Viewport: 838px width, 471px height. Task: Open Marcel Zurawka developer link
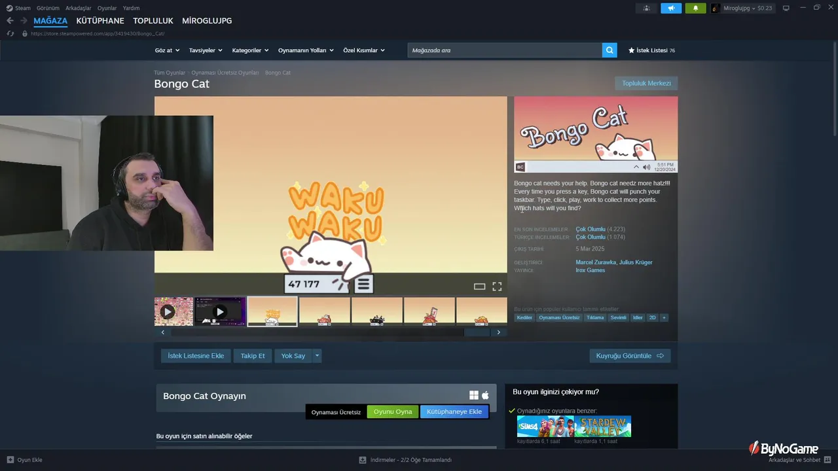[x=595, y=262]
